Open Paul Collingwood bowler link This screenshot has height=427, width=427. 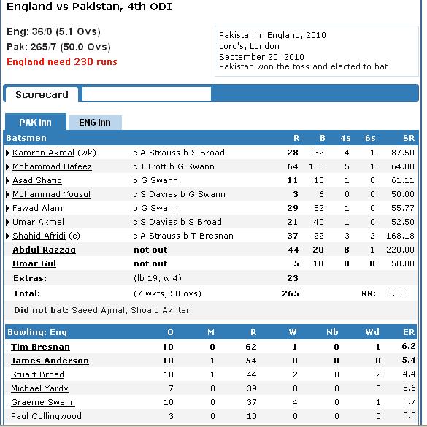tap(46, 416)
